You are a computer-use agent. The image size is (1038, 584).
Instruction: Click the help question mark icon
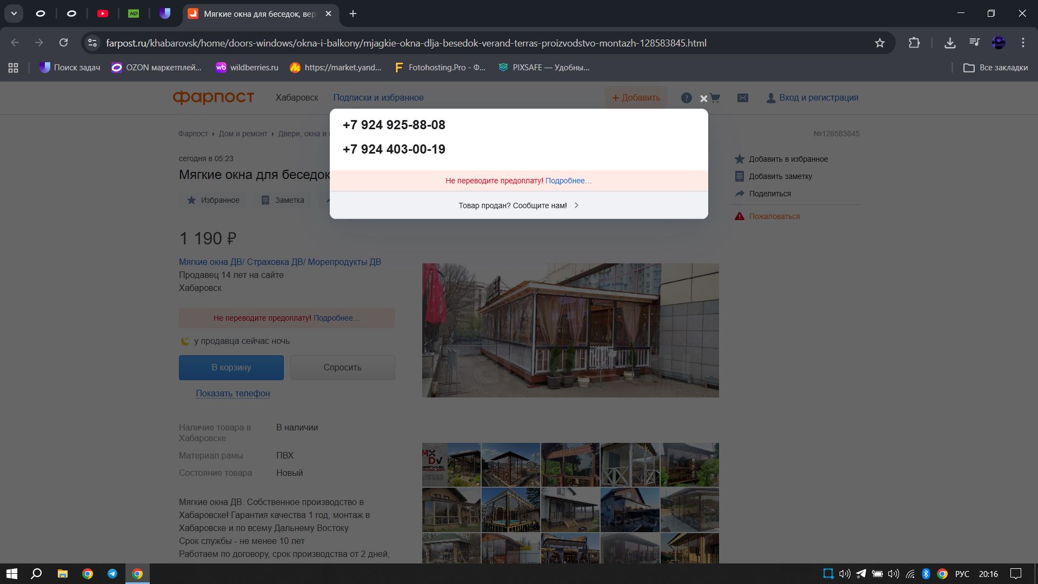pos(686,98)
